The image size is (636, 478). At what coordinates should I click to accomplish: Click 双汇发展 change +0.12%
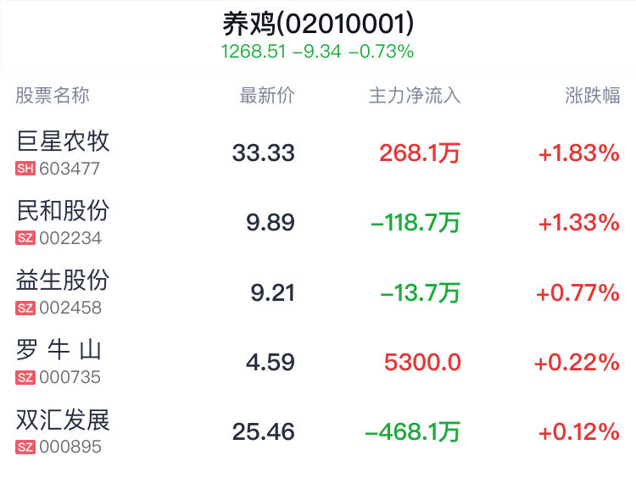pos(579,431)
